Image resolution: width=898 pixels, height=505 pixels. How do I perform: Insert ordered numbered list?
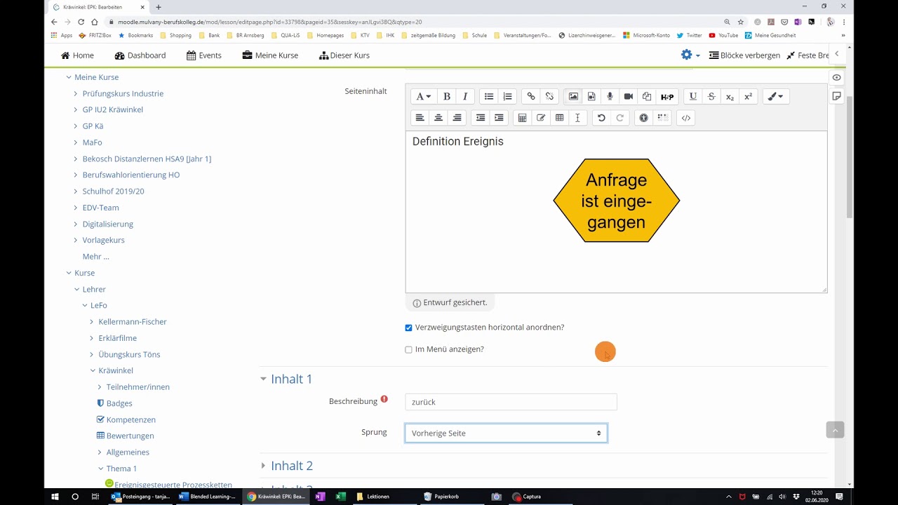(x=507, y=97)
